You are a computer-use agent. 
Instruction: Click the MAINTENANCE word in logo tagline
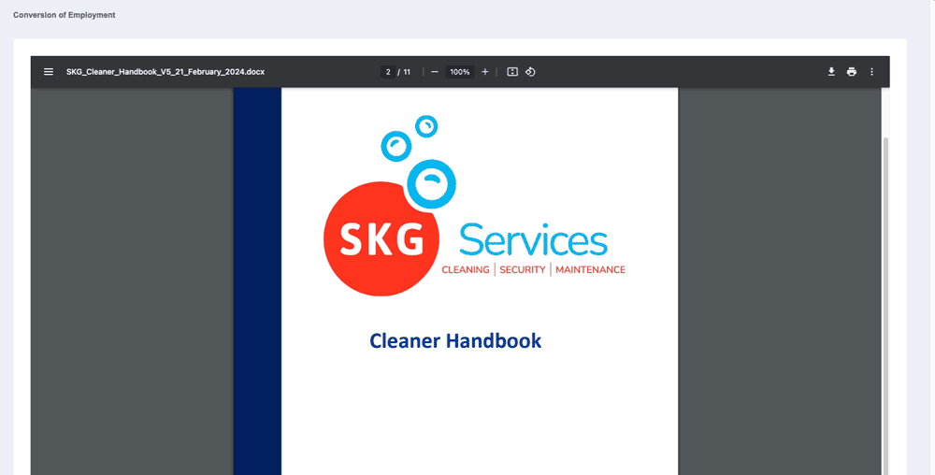pos(590,270)
